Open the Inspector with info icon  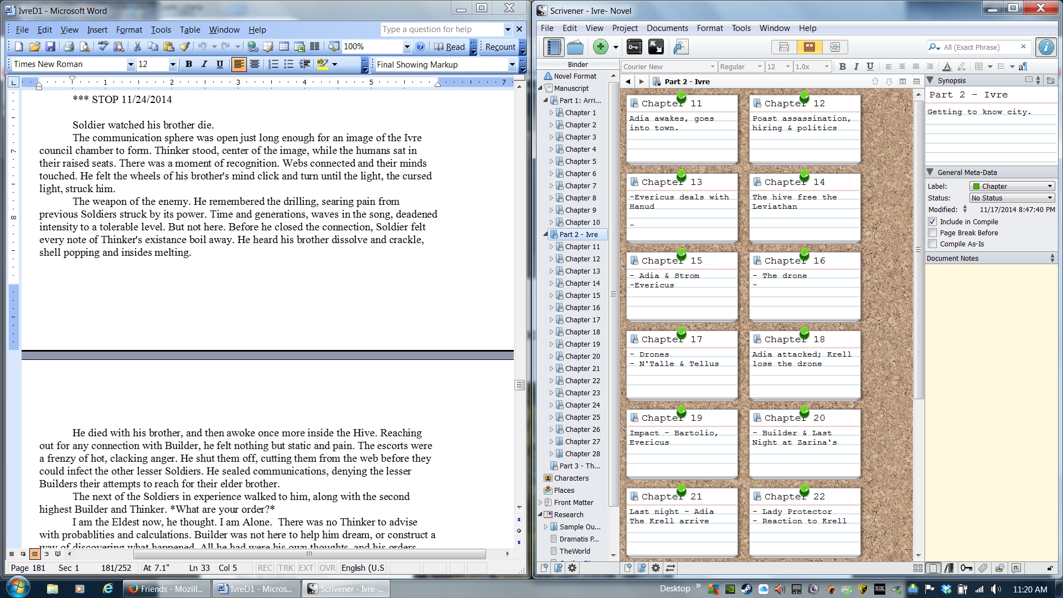tap(1045, 47)
